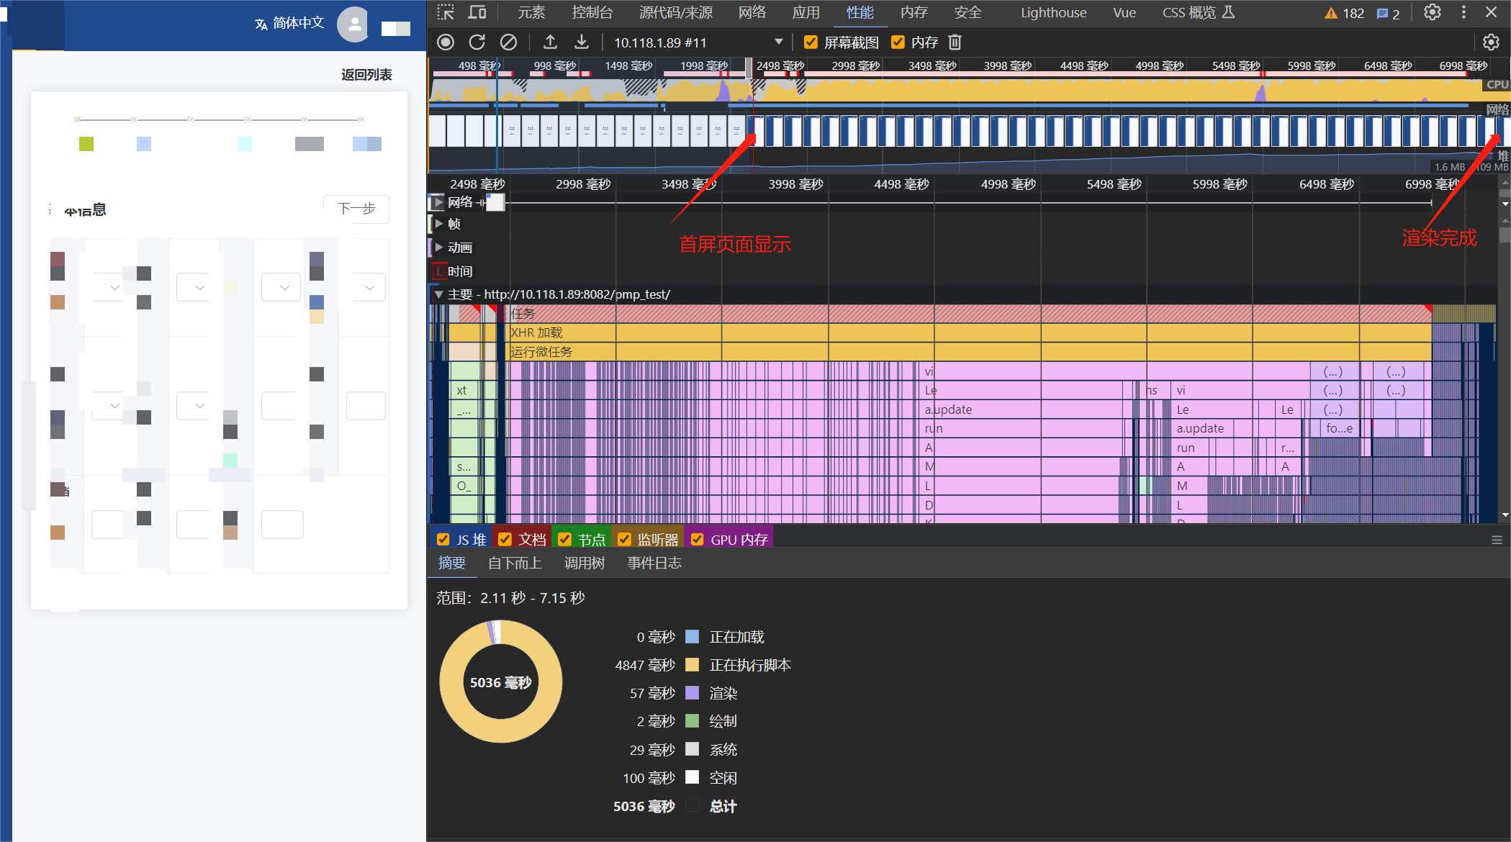The width and height of the screenshot is (1511, 842).
Task: Click the 渲染 purple color swatch
Action: point(693,693)
